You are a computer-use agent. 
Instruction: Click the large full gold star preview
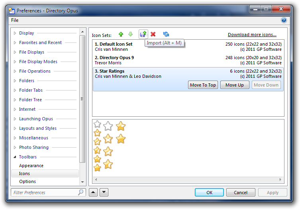(x=121, y=139)
